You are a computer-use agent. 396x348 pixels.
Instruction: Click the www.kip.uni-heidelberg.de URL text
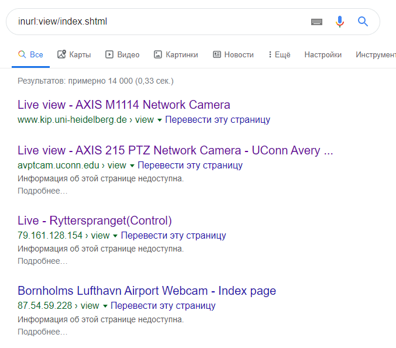pyautogui.click(x=72, y=119)
